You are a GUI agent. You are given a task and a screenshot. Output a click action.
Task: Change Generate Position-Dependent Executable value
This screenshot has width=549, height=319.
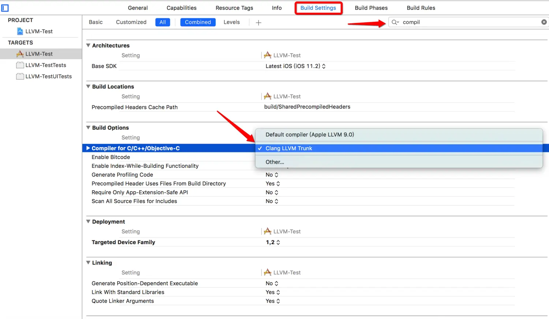coord(272,283)
